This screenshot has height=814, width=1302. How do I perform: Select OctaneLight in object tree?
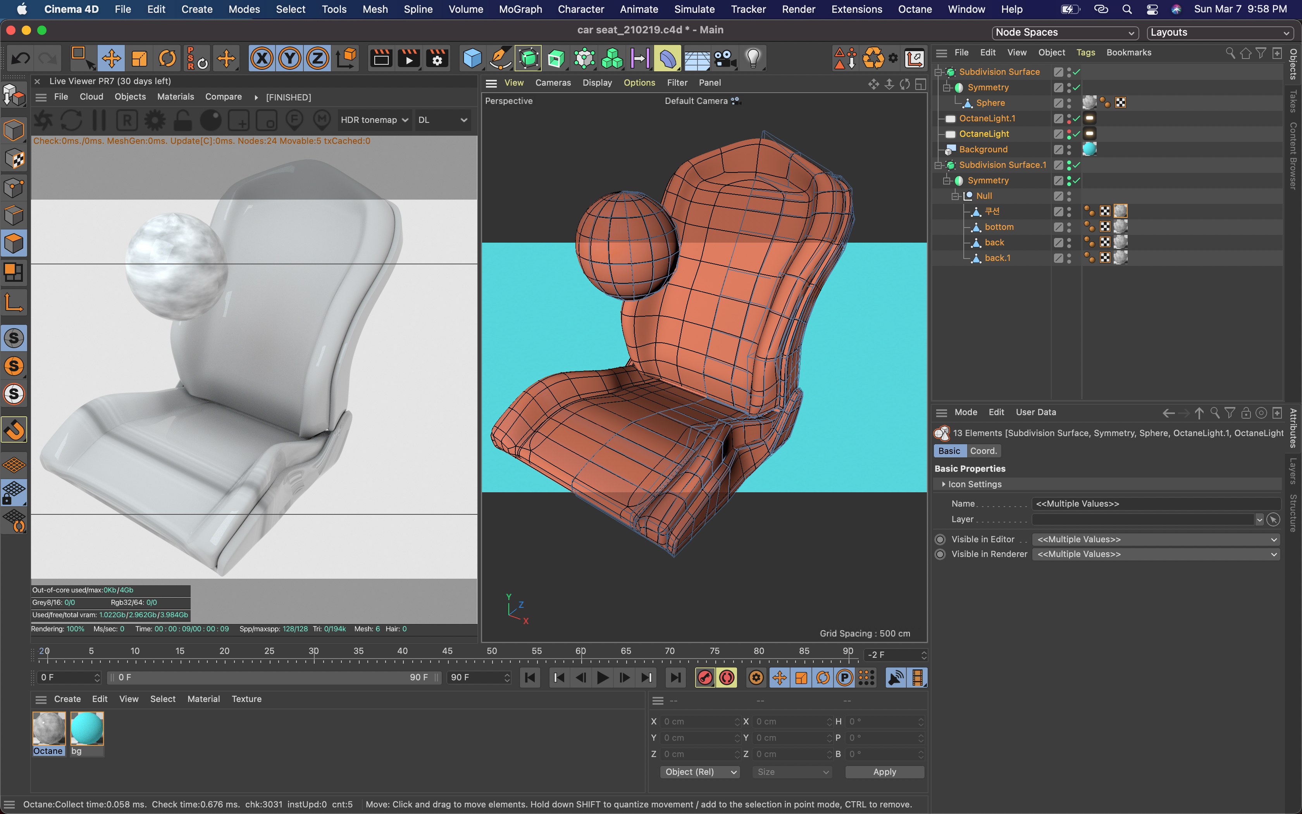pos(983,134)
